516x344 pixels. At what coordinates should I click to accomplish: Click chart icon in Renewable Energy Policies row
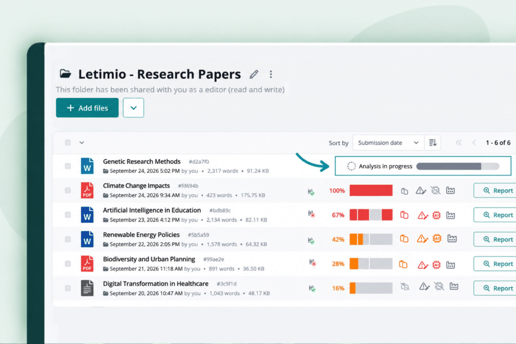[x=452, y=238]
